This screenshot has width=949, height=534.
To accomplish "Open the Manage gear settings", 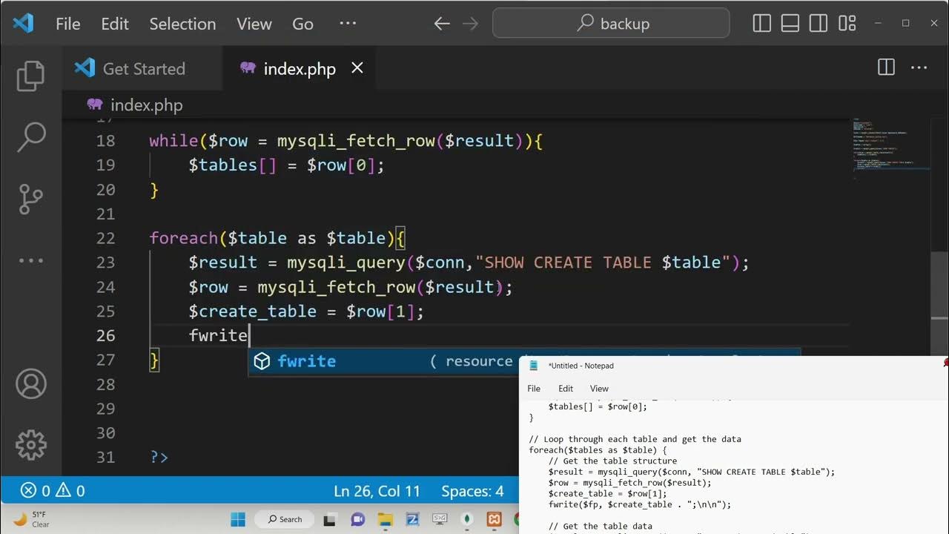I will point(30,445).
